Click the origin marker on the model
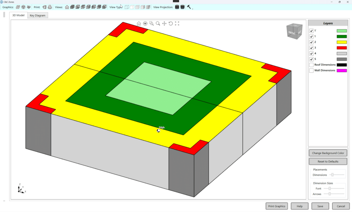Screen dimensions: 352x212 [x=158, y=130]
